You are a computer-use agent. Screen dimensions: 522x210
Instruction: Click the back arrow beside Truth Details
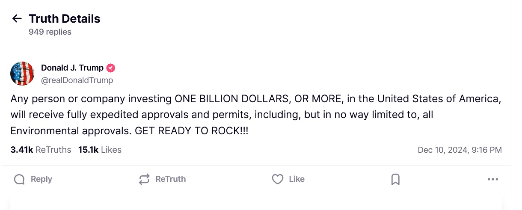[x=17, y=18]
